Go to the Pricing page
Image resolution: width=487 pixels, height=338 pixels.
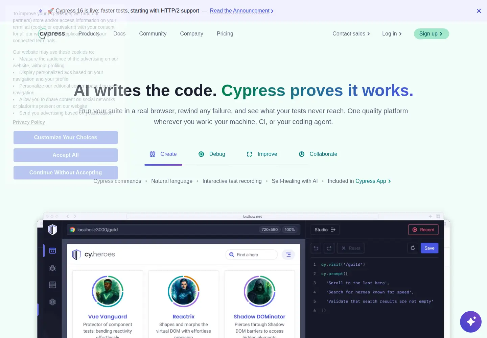click(x=225, y=34)
